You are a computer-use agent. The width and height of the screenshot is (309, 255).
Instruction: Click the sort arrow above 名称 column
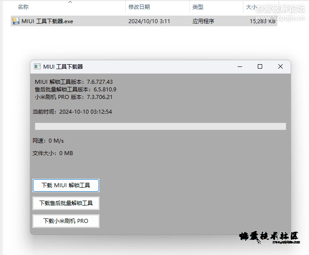click(x=70, y=2)
